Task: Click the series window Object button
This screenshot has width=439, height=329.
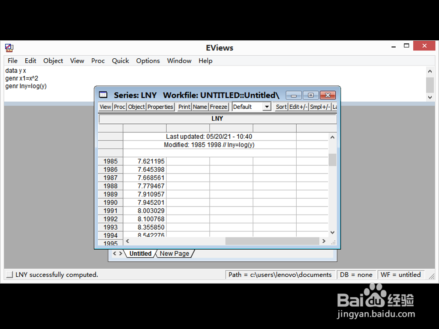Action: click(x=136, y=107)
